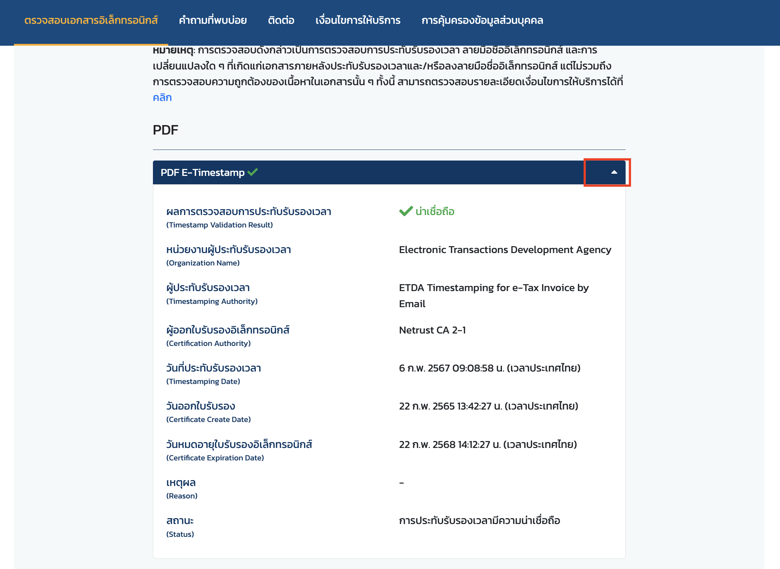Click the PDF E-Timestamp header title

point(202,172)
